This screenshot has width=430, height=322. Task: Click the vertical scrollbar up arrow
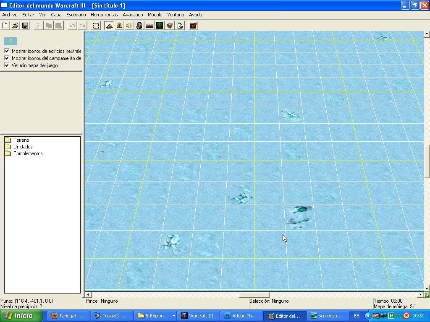tap(427, 34)
